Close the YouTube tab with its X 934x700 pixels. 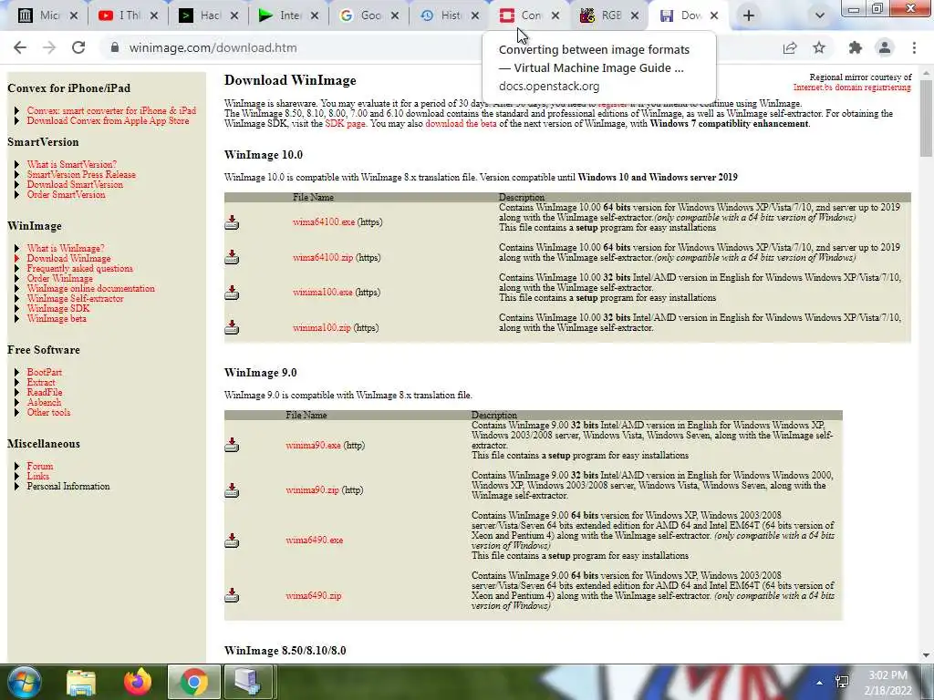click(153, 15)
